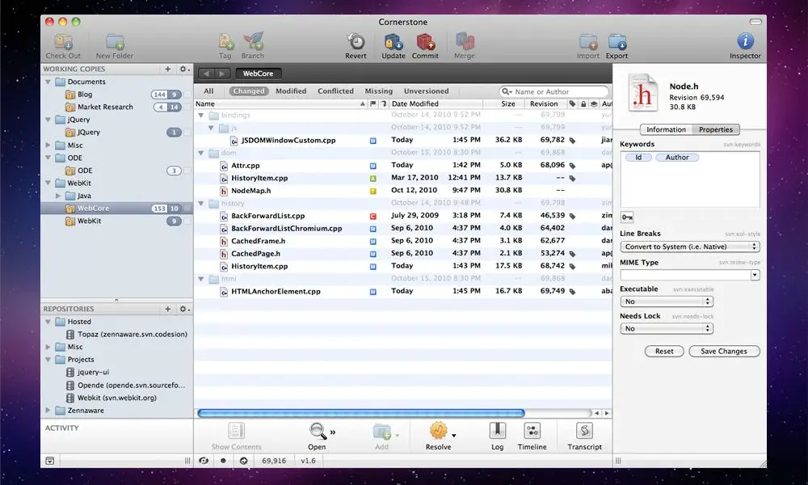Open the Working Copies gear menu
Viewport: 808px width, 485px height.
tap(184, 69)
